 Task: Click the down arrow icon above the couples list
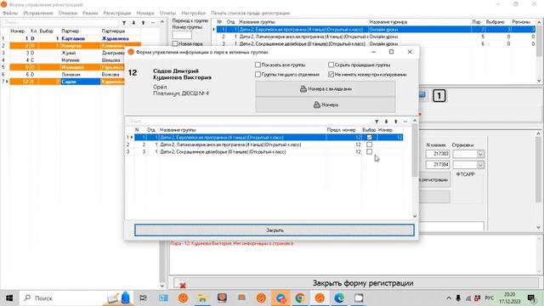(x=133, y=23)
